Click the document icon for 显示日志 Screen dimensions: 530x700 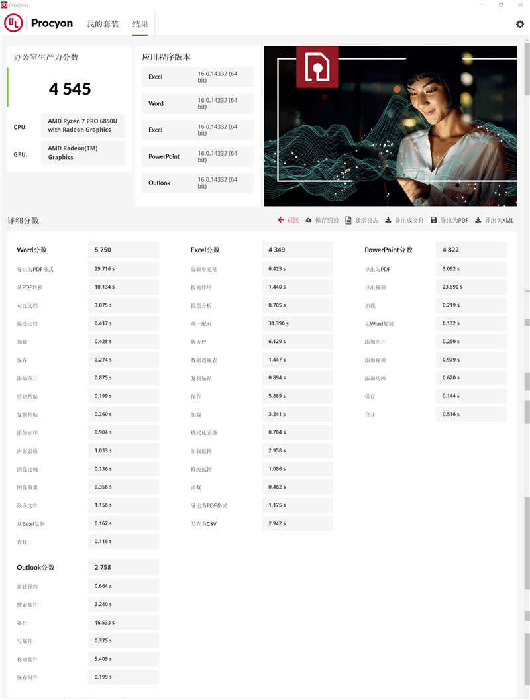348,220
